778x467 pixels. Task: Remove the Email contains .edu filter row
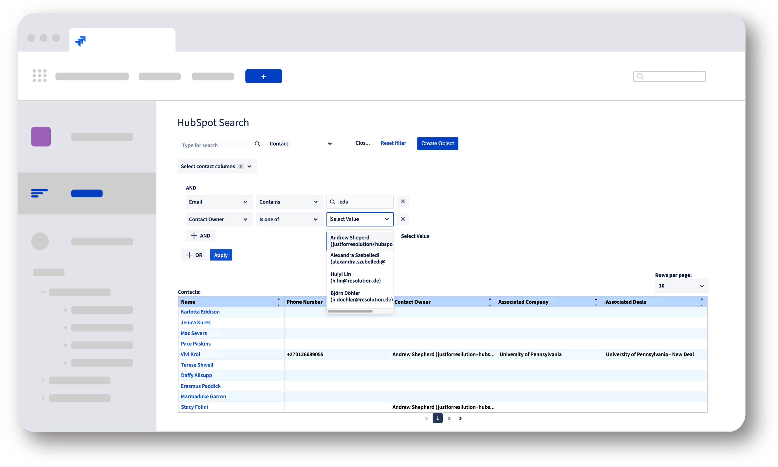click(x=403, y=202)
